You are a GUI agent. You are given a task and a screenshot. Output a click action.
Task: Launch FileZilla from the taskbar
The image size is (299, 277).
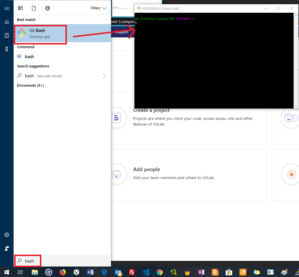(132, 272)
